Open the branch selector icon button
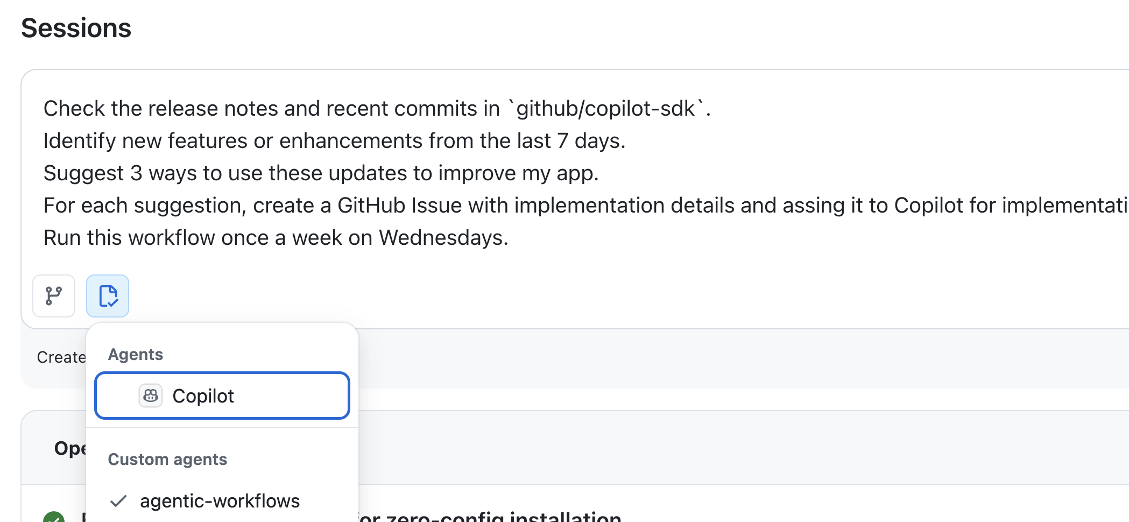The width and height of the screenshot is (1129, 522). click(x=54, y=296)
